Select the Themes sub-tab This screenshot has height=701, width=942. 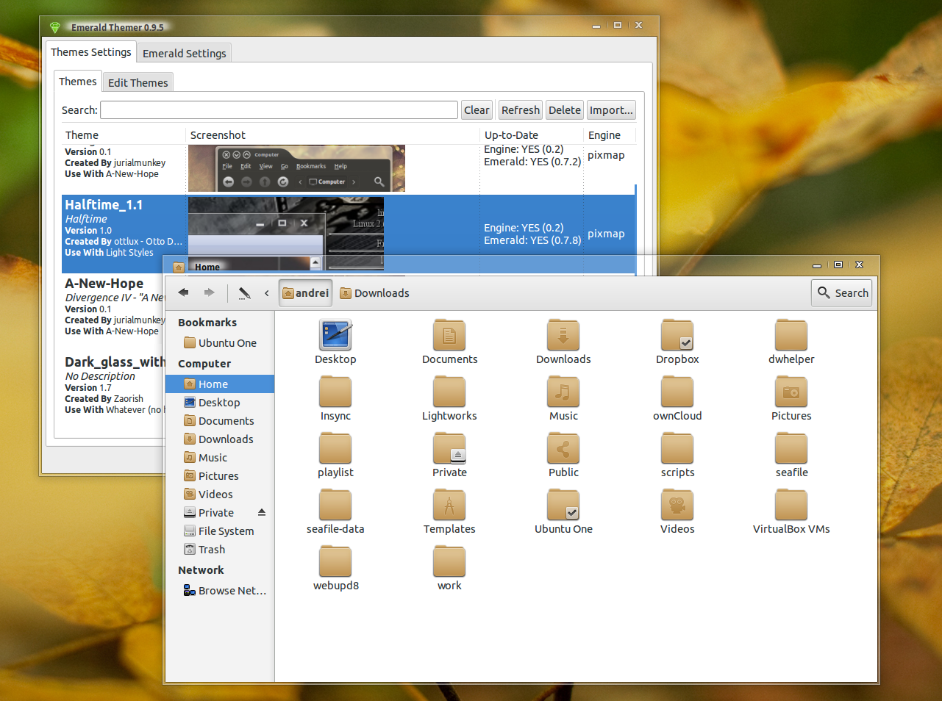point(77,82)
